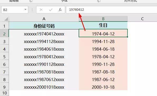Click cell with 1987-08-18

click(103, 71)
